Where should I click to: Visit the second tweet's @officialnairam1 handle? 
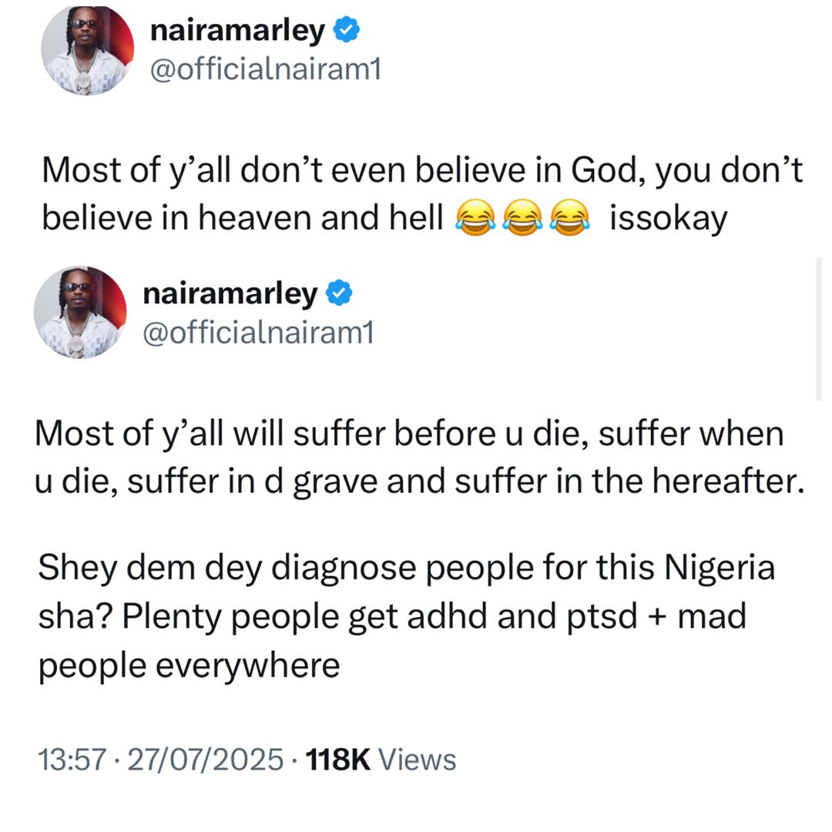[x=258, y=334]
